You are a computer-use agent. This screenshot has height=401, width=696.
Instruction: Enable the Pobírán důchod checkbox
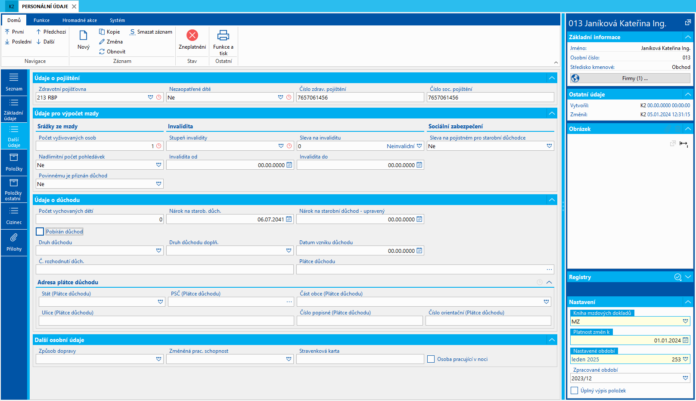coord(40,232)
